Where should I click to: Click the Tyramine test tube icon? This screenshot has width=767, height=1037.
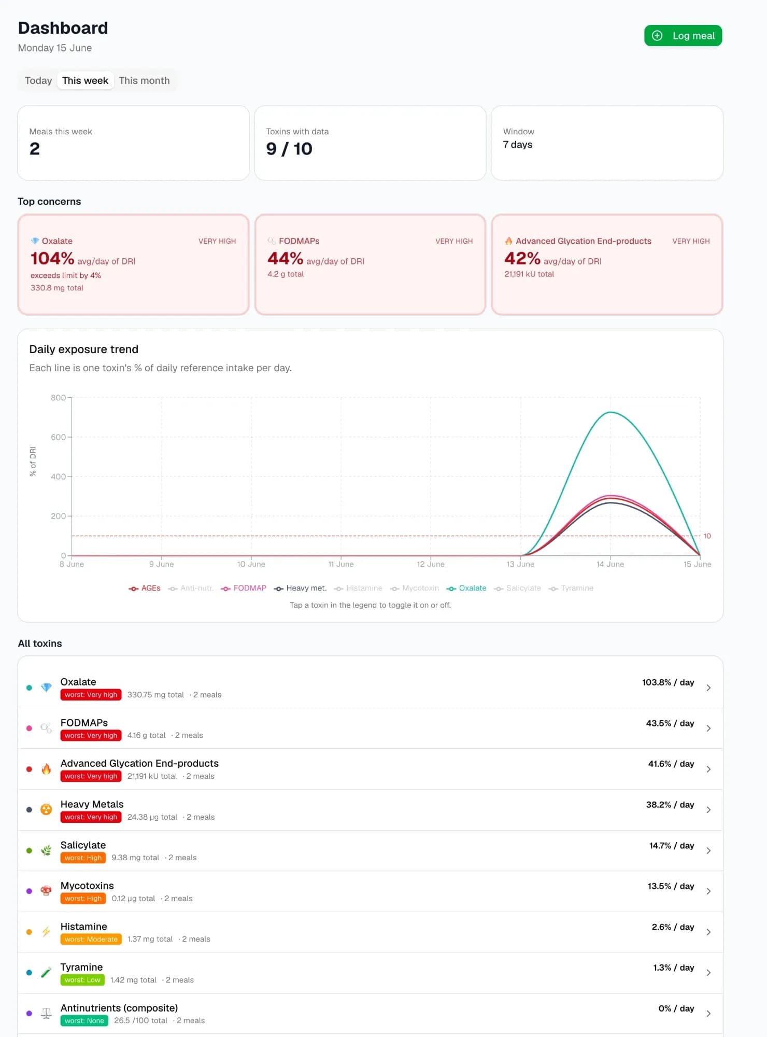coord(46,972)
